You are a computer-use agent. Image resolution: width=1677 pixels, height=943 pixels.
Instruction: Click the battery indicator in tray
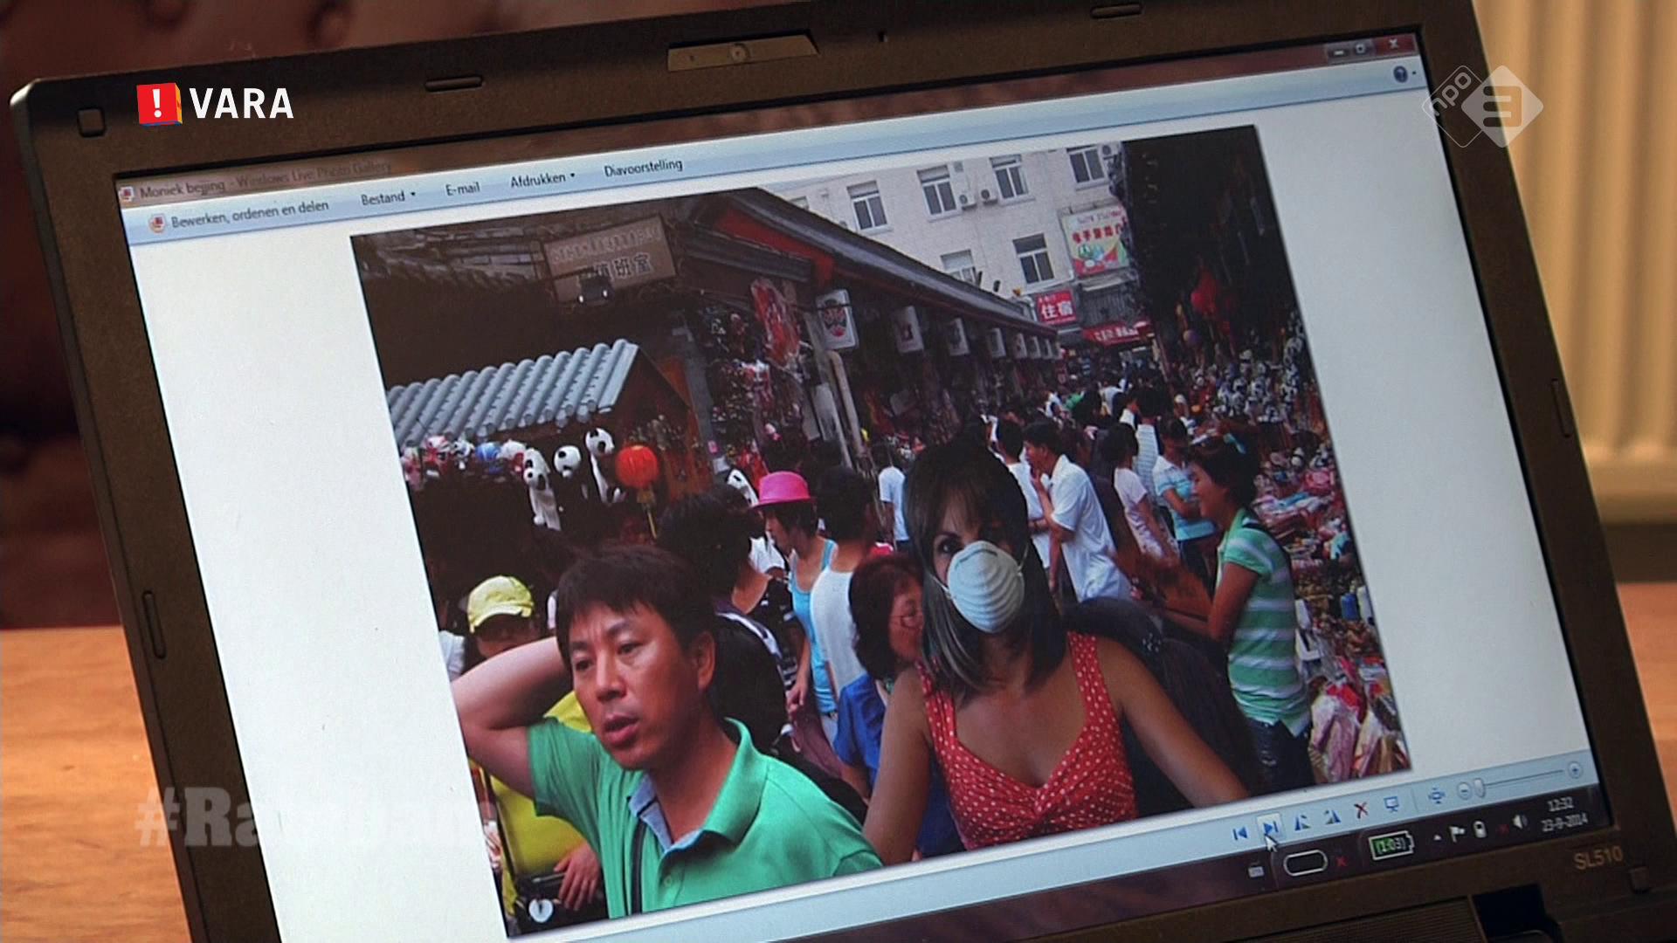[1390, 845]
